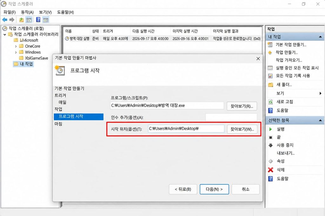
Task: Click the 시작 위치(옵션)(T) input field
Action: tap(186, 129)
